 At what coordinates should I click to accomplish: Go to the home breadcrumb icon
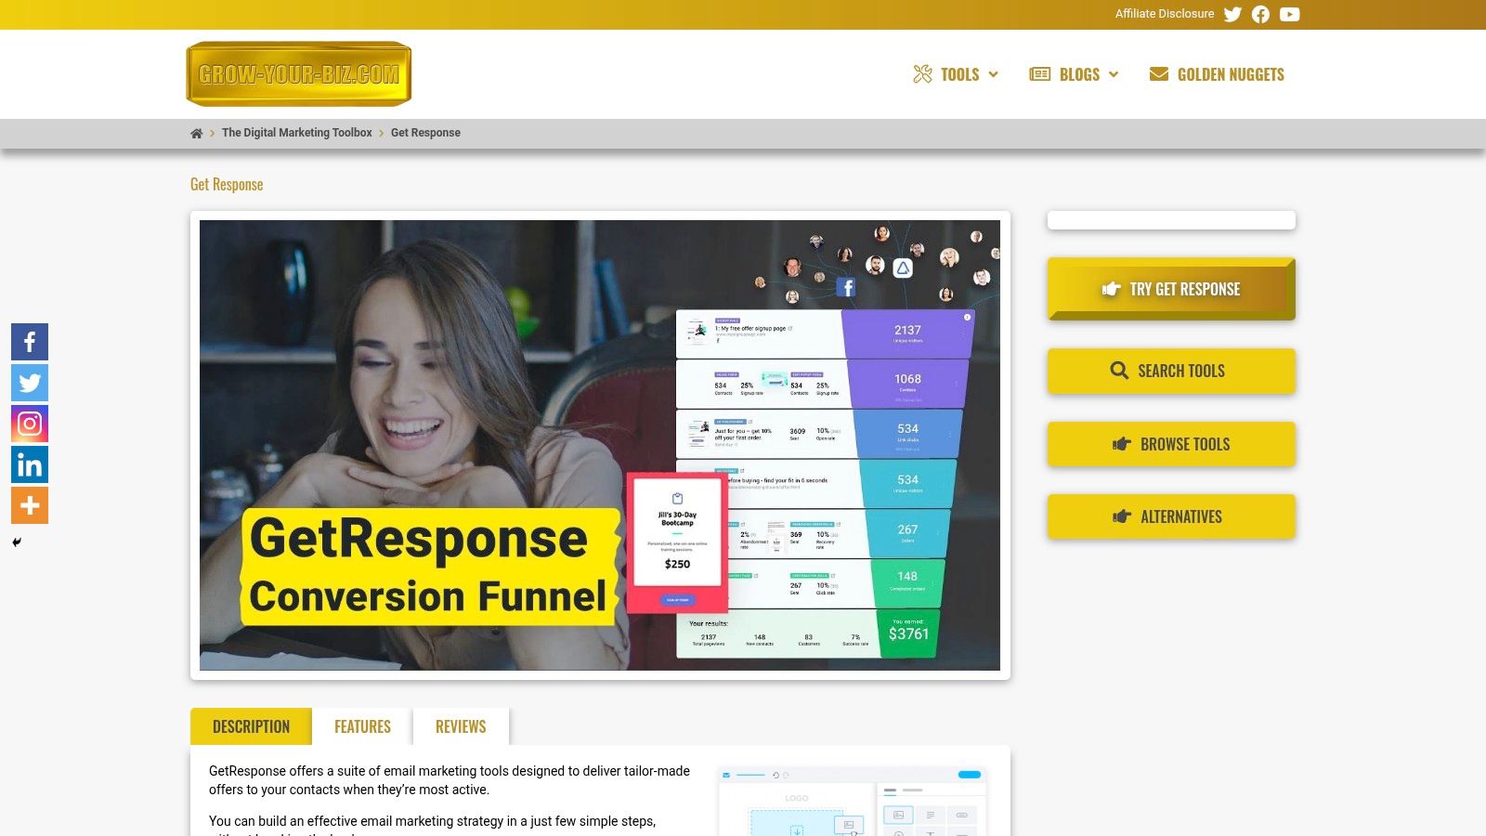tap(196, 133)
